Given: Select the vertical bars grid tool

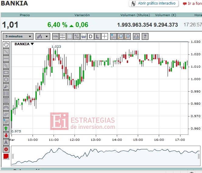Looking at the screenshot, I should click(6, 93).
